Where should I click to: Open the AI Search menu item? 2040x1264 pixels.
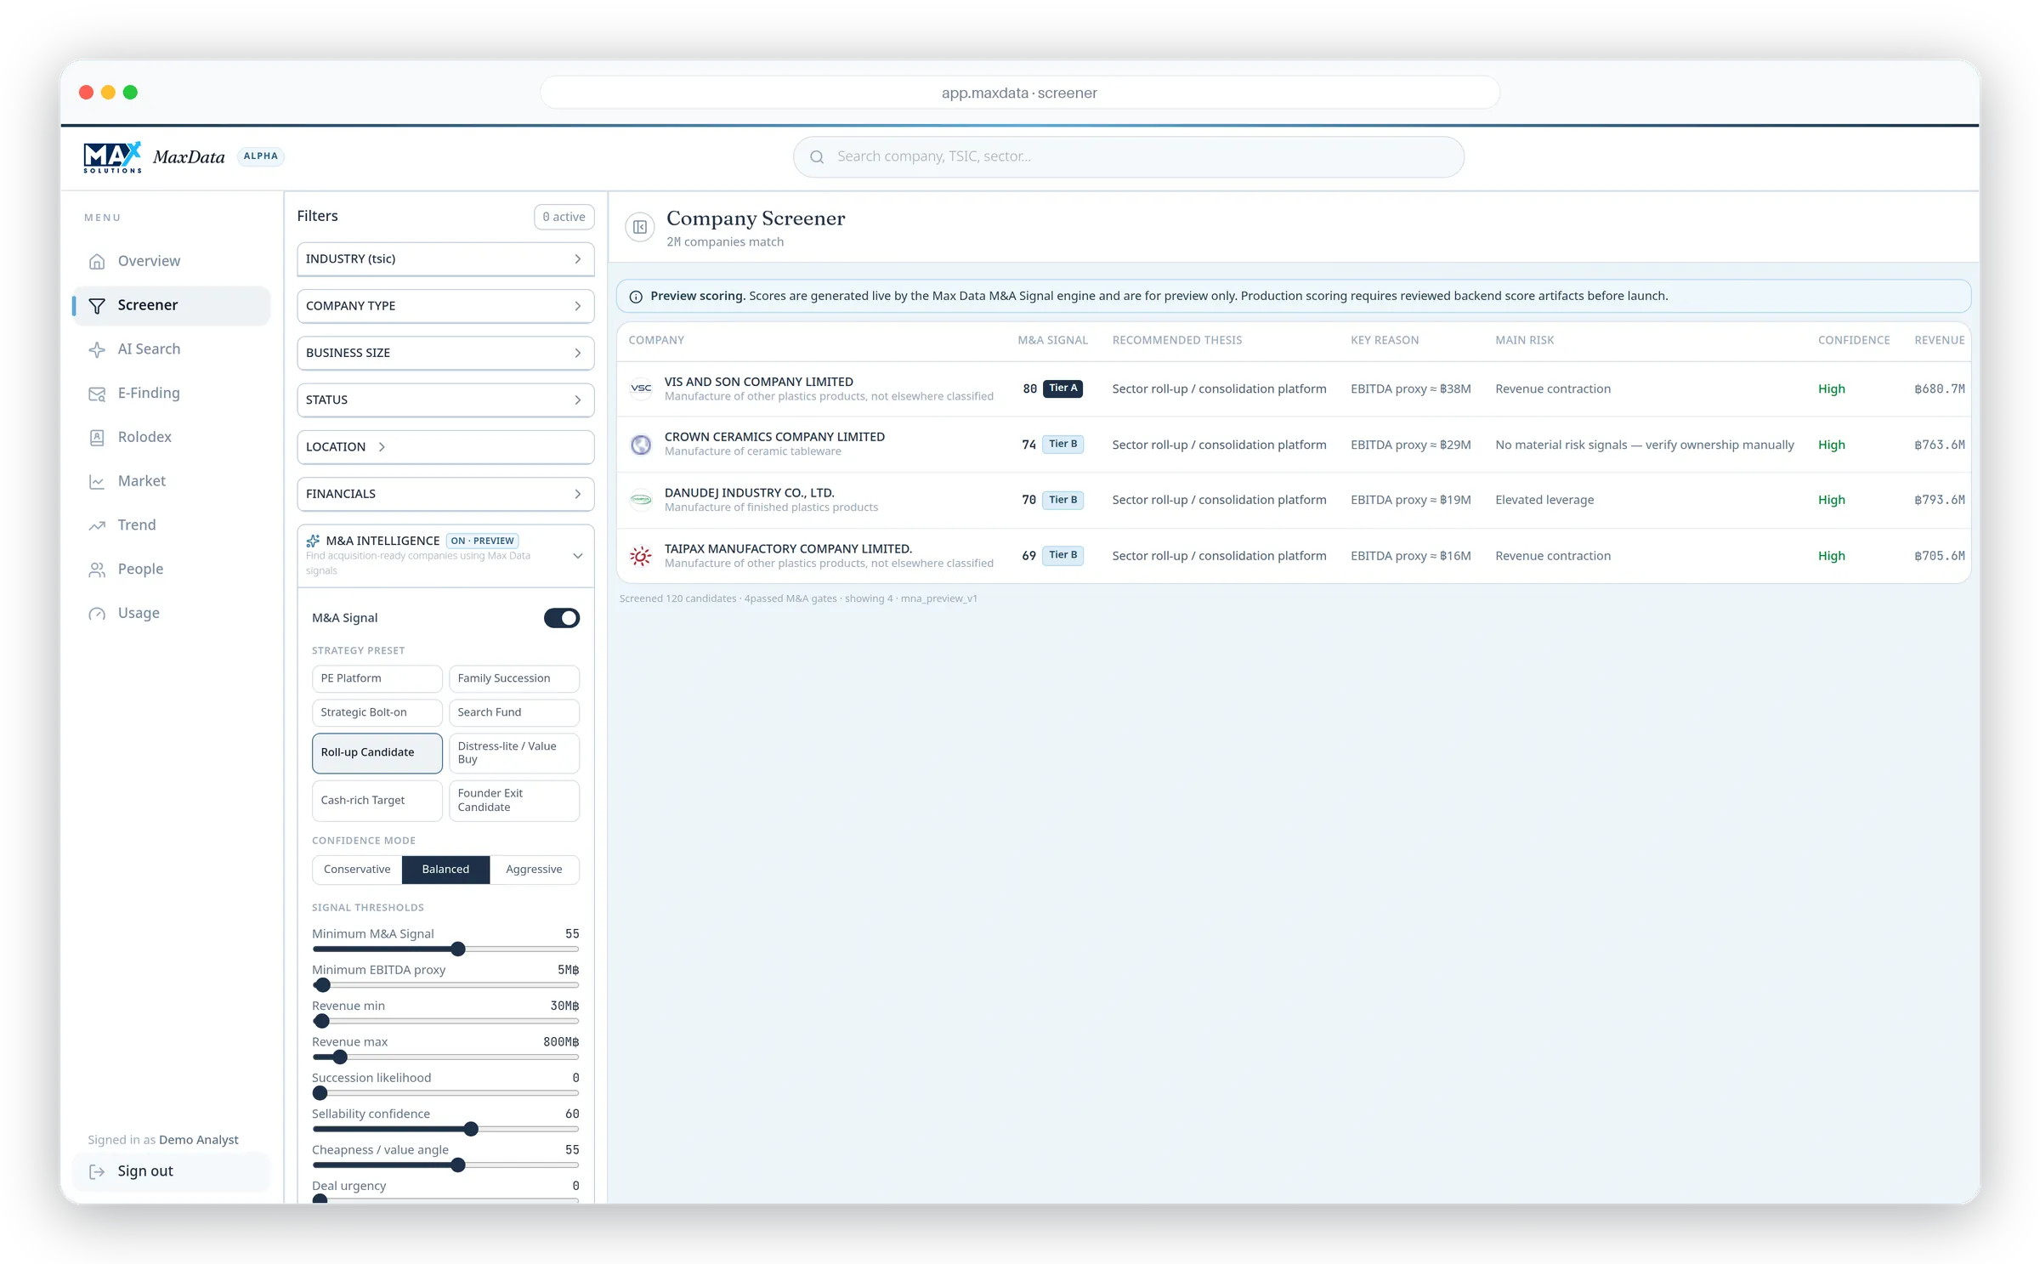[172, 349]
